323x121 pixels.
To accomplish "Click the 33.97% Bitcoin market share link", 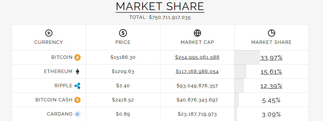I will pyautogui.click(x=271, y=58).
